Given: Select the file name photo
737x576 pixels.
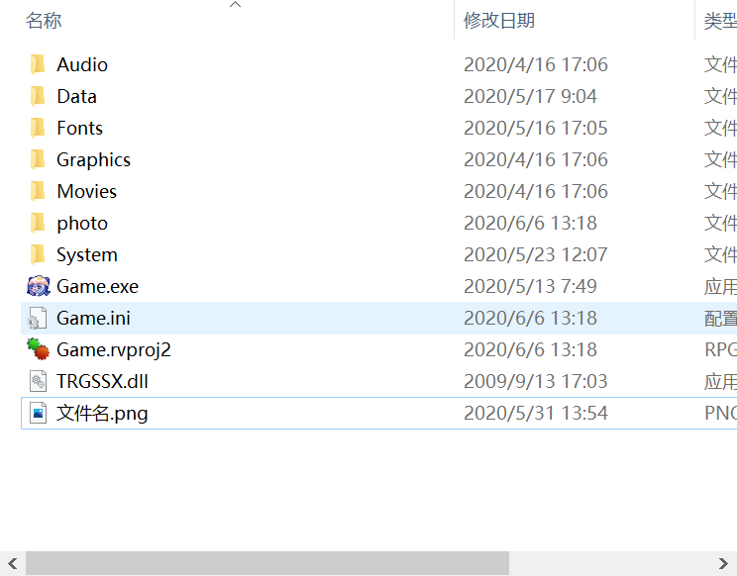Looking at the screenshot, I should pyautogui.click(x=82, y=224).
